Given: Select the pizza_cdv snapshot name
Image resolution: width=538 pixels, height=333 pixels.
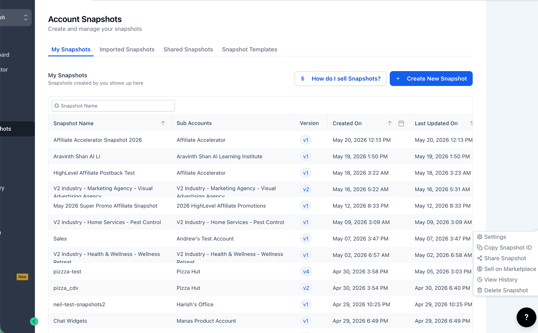Looking at the screenshot, I should (x=66, y=288).
